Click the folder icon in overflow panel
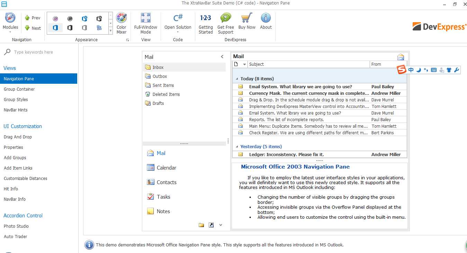 (x=201, y=225)
